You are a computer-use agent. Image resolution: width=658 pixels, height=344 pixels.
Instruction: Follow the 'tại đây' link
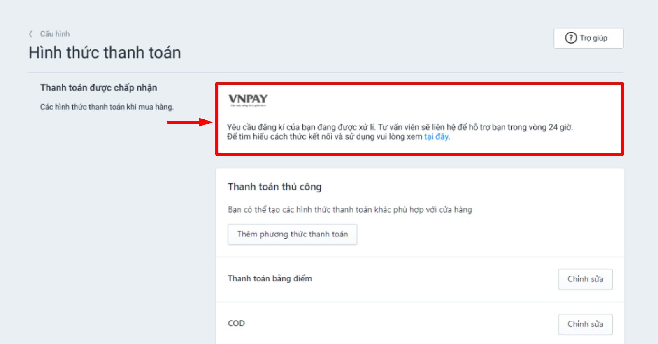coord(437,137)
